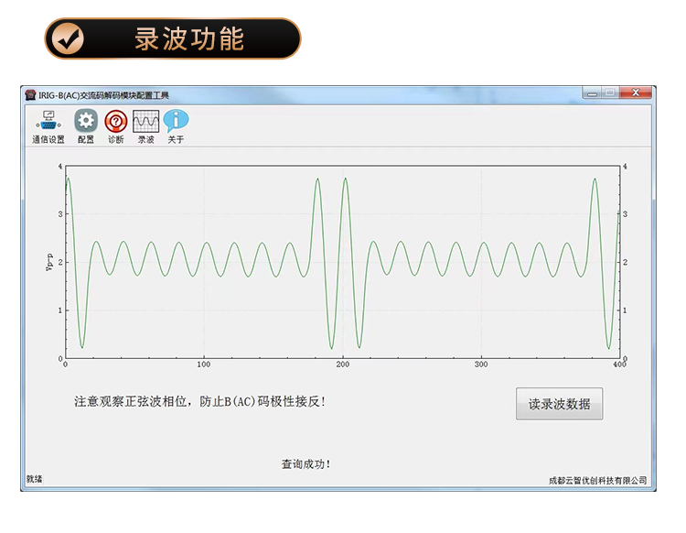Viewport: 686px width, 533px height.
Task: Click the 读录波数据 button
Action: [x=559, y=403]
